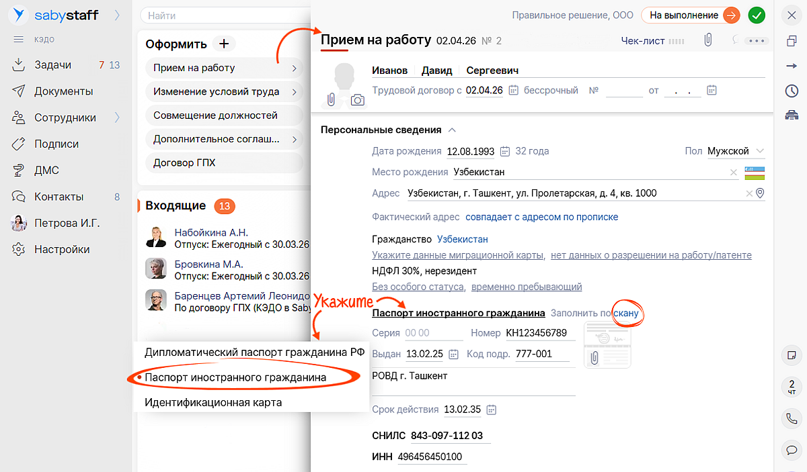Select Паспорт иностранного гражданина option

(235, 377)
